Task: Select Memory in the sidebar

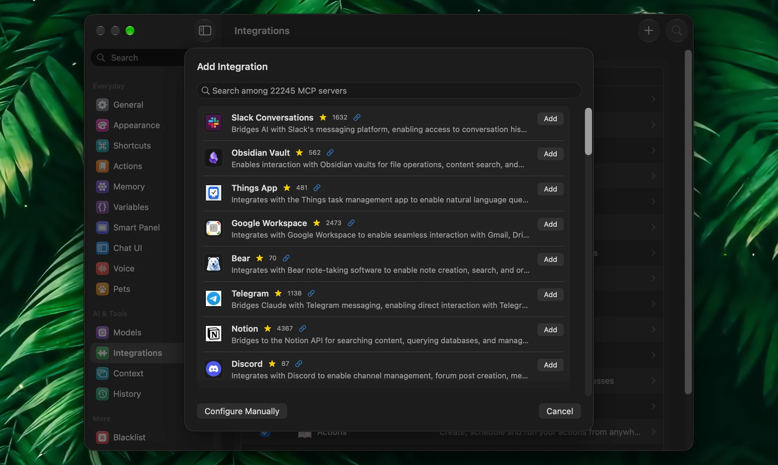Action: pos(137,187)
